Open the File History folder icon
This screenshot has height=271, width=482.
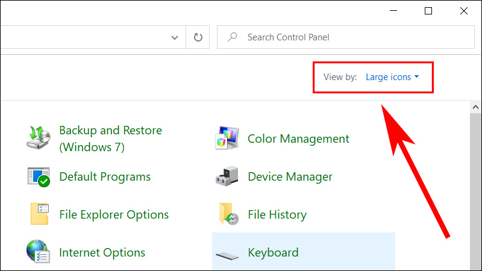228,214
